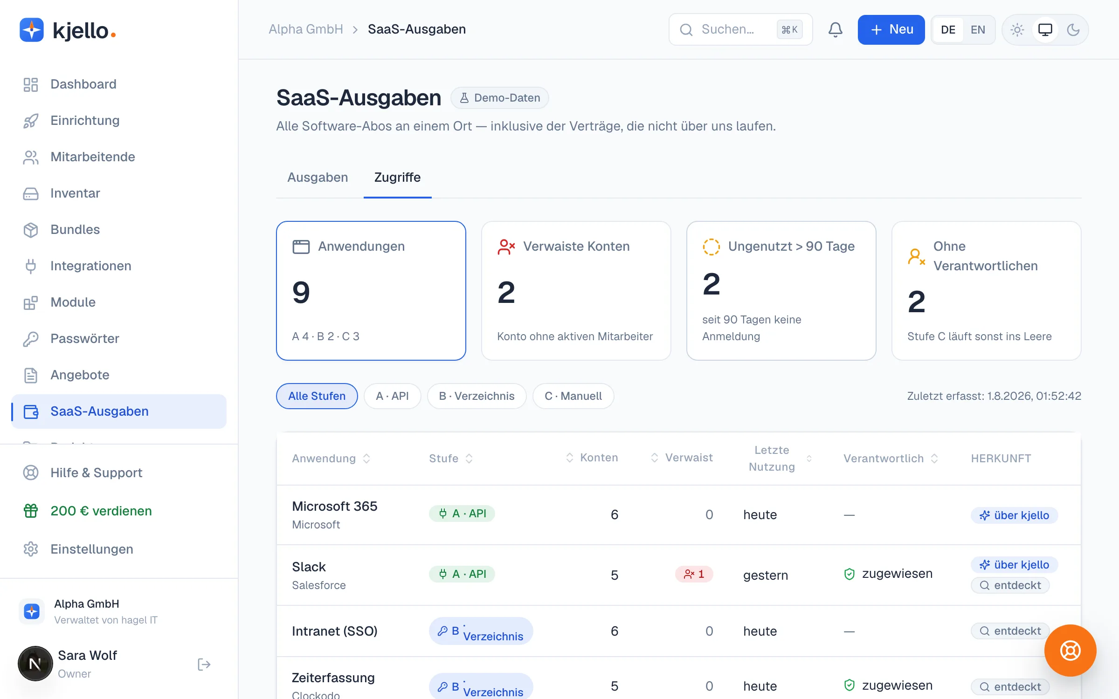Click the orphaned count badge in Slack row
This screenshot has width=1119, height=699.
(694, 574)
